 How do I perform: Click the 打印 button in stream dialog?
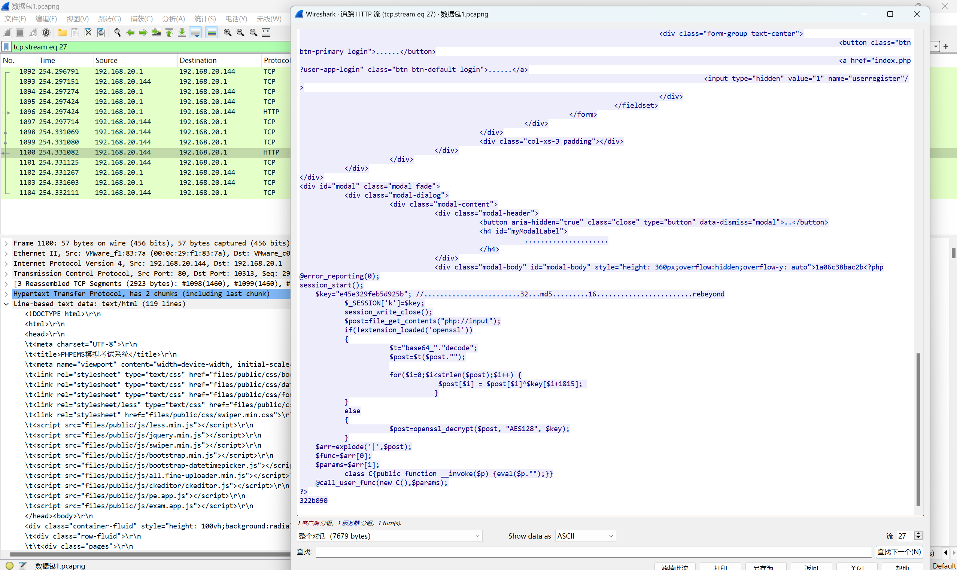720,567
